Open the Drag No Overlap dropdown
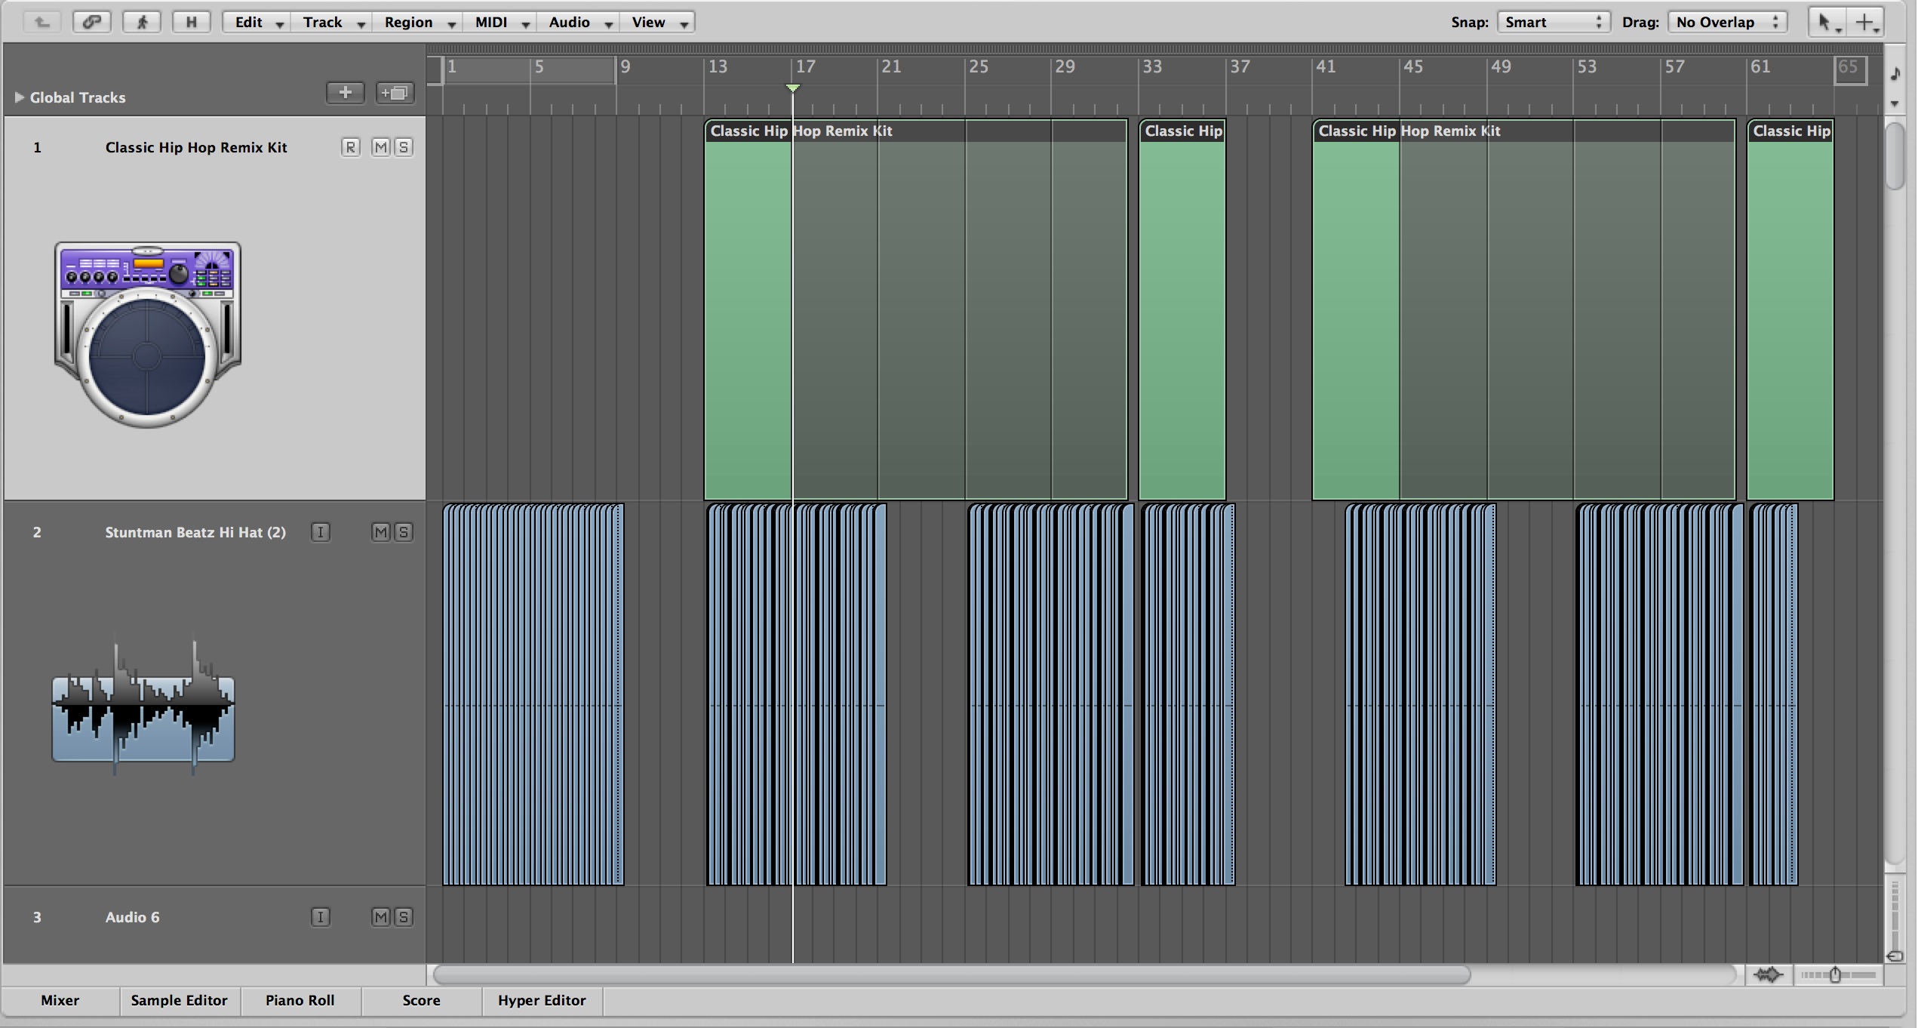This screenshot has width=1918, height=1028. click(1727, 22)
